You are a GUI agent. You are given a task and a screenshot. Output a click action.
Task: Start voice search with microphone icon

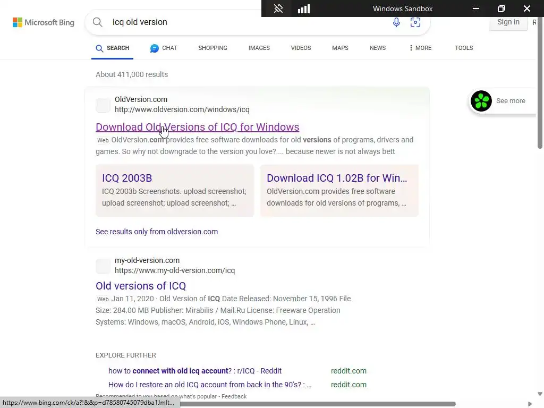click(396, 22)
